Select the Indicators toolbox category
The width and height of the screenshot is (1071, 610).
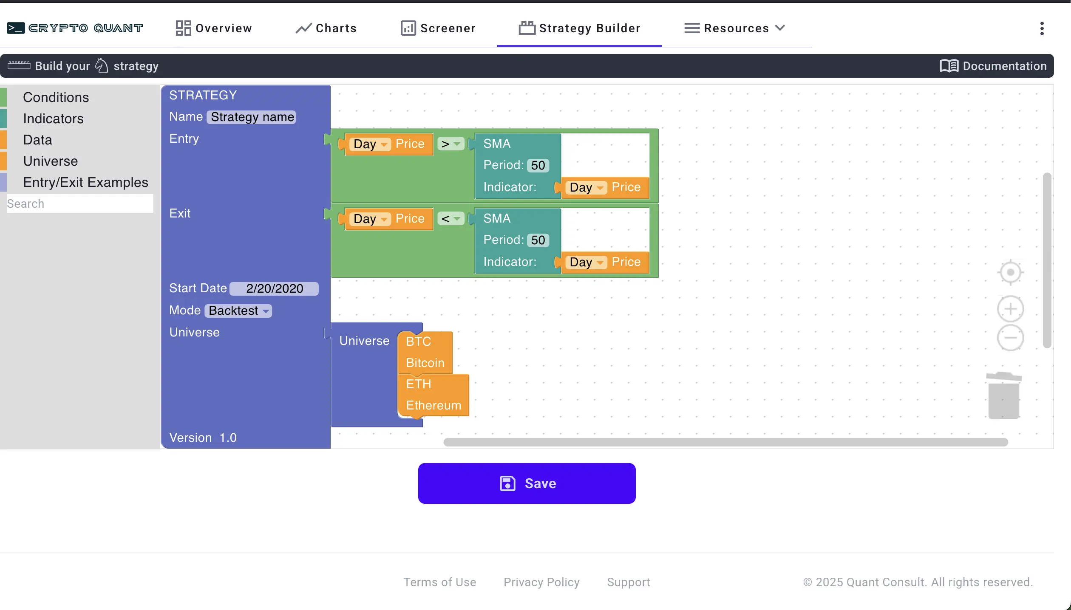pos(53,119)
